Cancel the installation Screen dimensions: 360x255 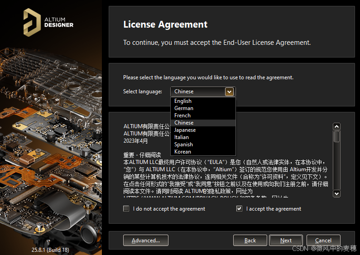tap(323, 241)
